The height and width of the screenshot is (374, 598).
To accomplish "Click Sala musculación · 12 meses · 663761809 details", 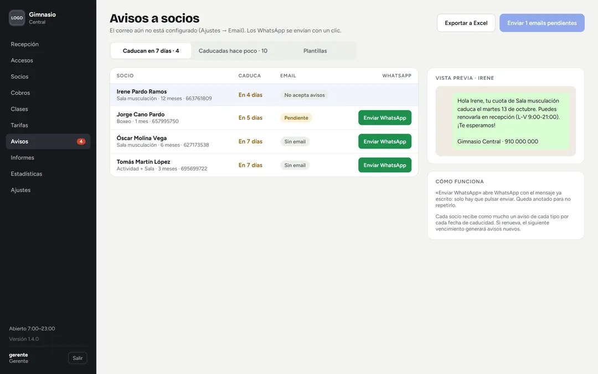I will [x=164, y=99].
